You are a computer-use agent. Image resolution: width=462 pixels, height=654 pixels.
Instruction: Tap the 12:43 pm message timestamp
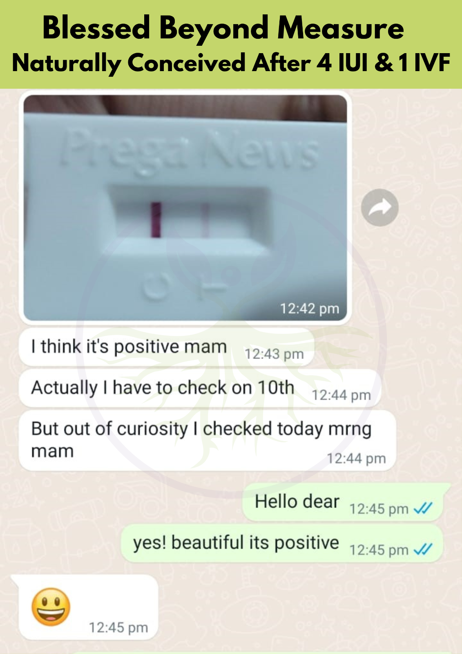(274, 354)
